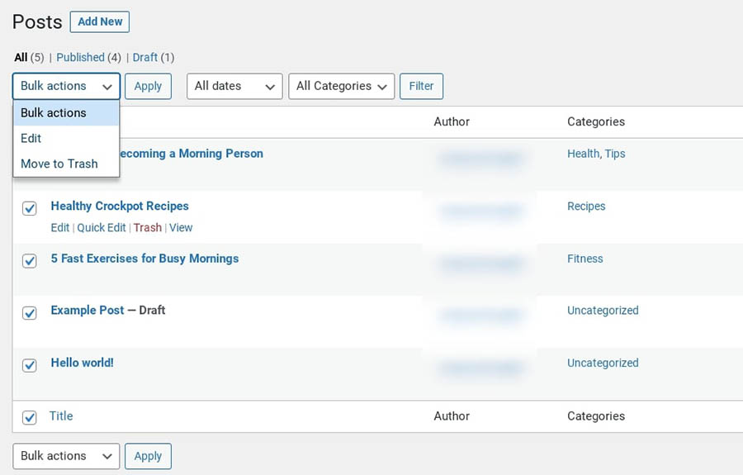Click the Filter button
743x475 pixels.
[x=421, y=86]
